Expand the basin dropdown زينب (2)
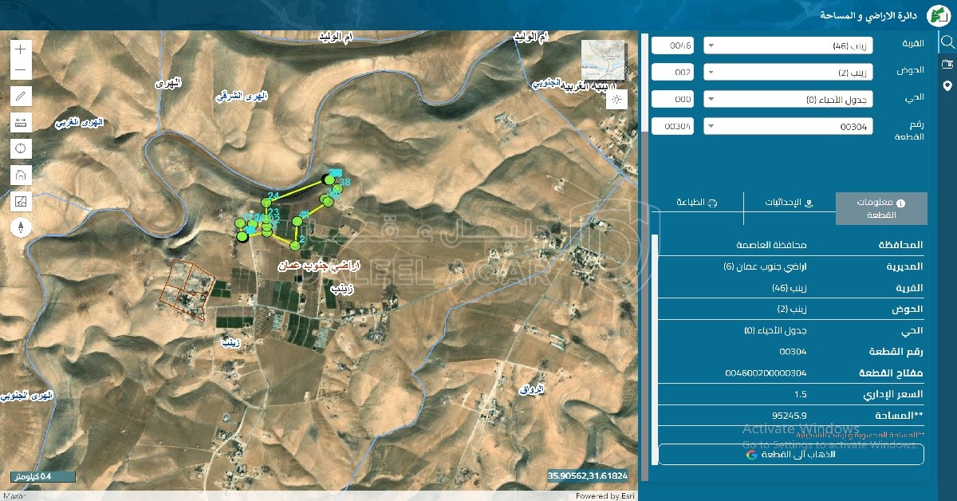This screenshot has width=957, height=501. 788,73
